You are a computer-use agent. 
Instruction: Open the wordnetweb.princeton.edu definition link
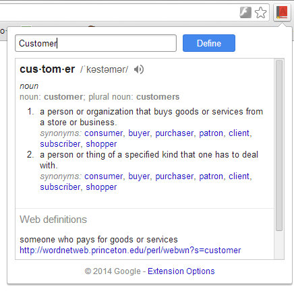130,250
